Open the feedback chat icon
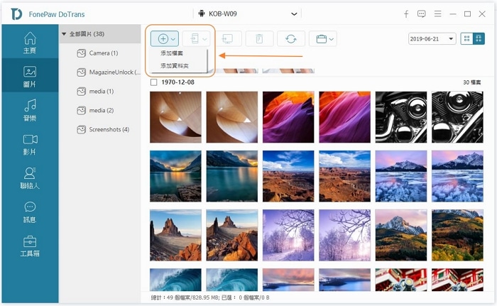 point(421,14)
